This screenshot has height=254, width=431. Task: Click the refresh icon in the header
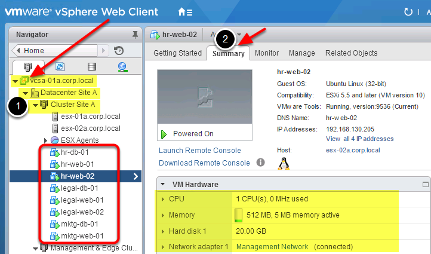coord(408,12)
